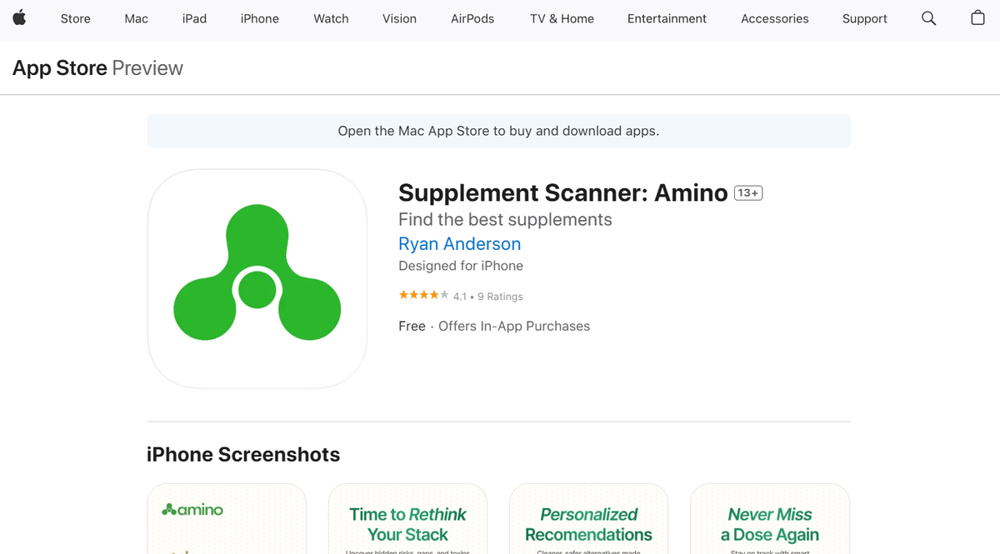Click the Apple logo icon
1000x554 pixels.
[x=20, y=18]
